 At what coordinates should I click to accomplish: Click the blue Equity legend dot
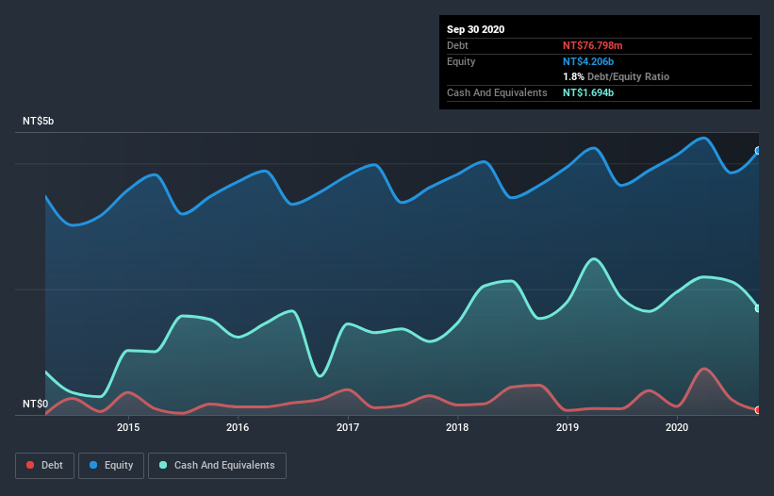point(93,465)
